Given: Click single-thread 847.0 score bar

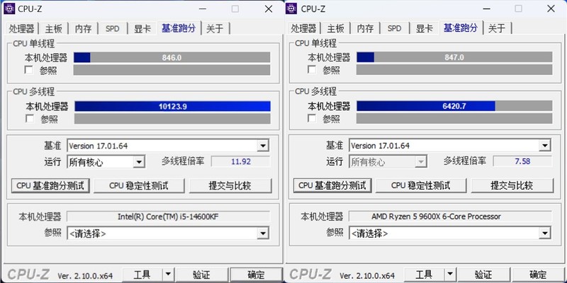Looking at the screenshot, I should pos(454,57).
